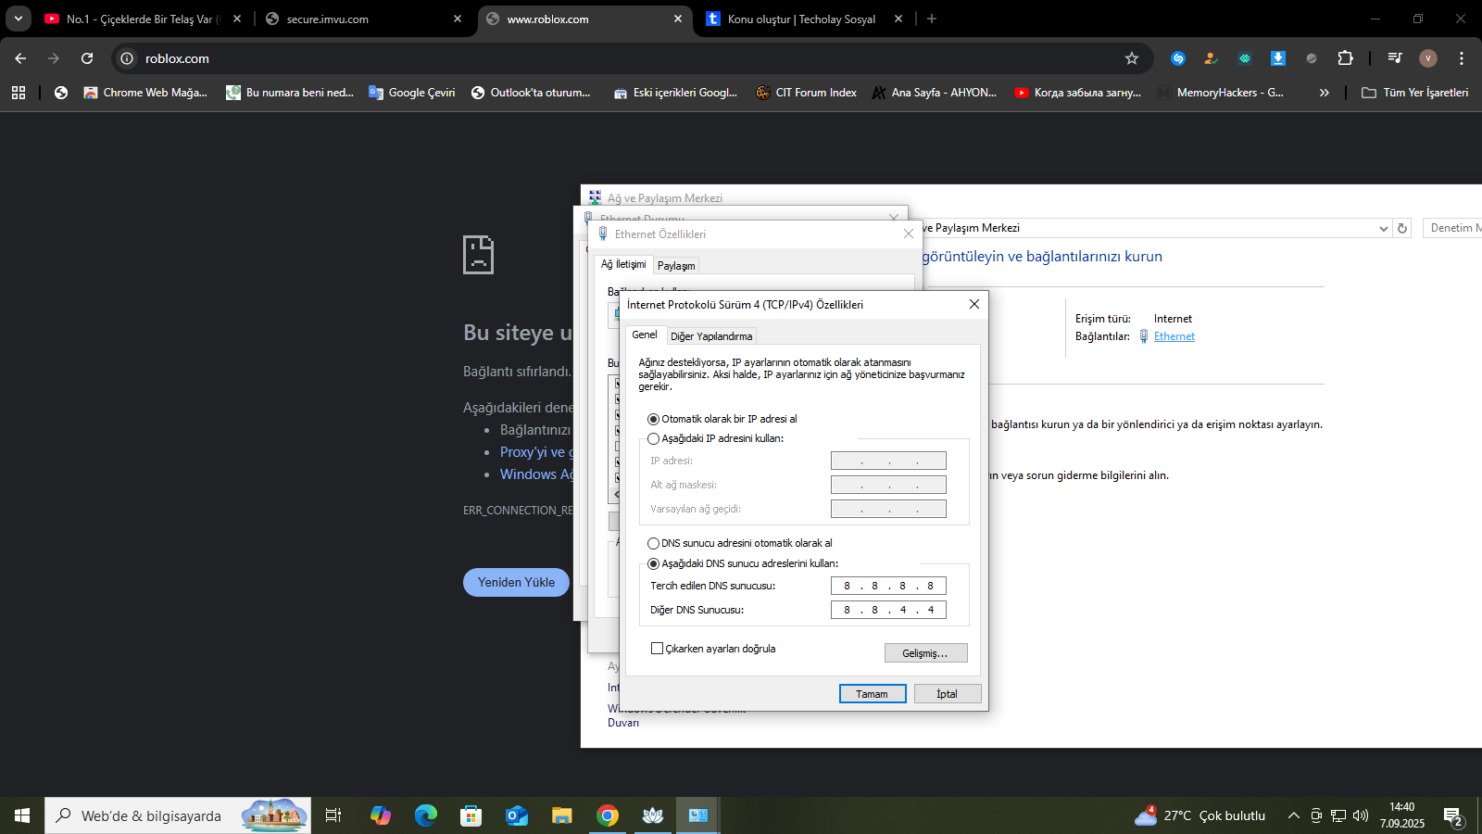Click the Gelişmiş... button
Screen dimensions: 1482x834
[925, 653]
